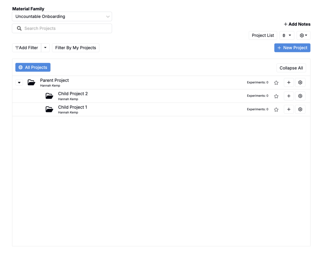Click the plus icon on Child Project 2 row

(x=289, y=96)
